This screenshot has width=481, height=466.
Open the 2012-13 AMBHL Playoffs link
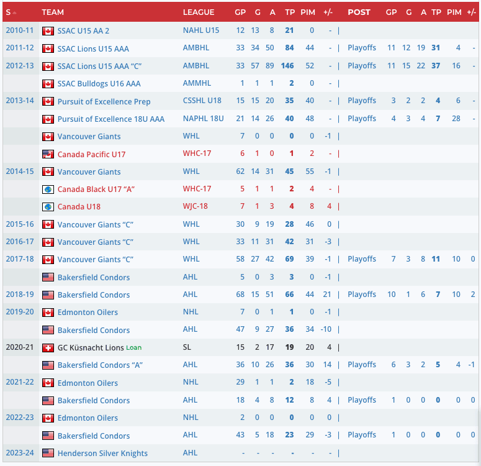pos(362,66)
